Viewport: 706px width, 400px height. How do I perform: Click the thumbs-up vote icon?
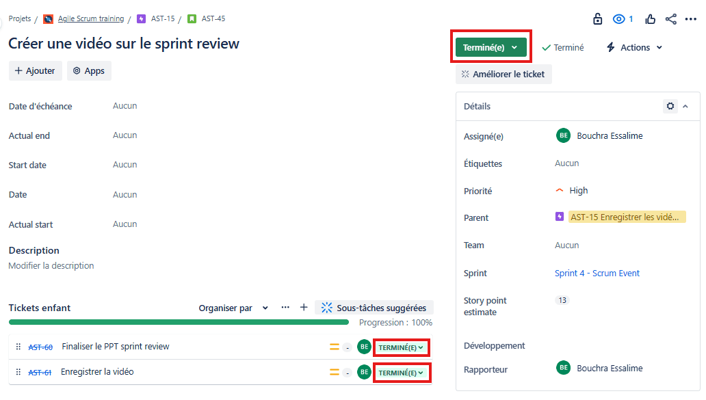point(650,19)
